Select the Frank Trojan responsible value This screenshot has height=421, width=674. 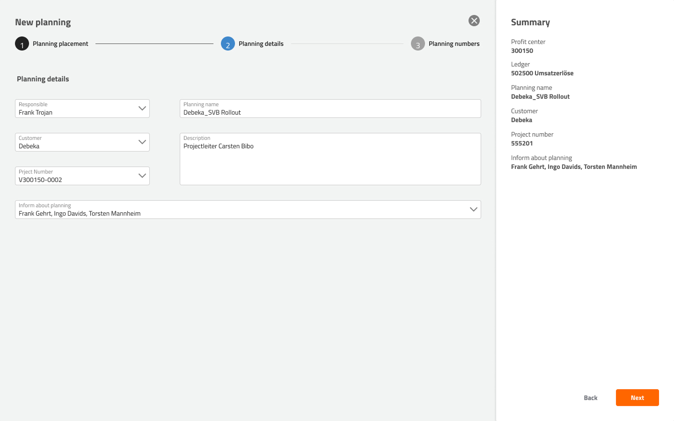(36, 113)
